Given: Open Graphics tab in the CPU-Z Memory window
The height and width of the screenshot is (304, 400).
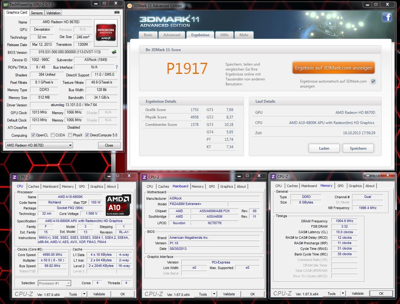Looking at the screenshot, I should pyautogui.click(x=355, y=186).
